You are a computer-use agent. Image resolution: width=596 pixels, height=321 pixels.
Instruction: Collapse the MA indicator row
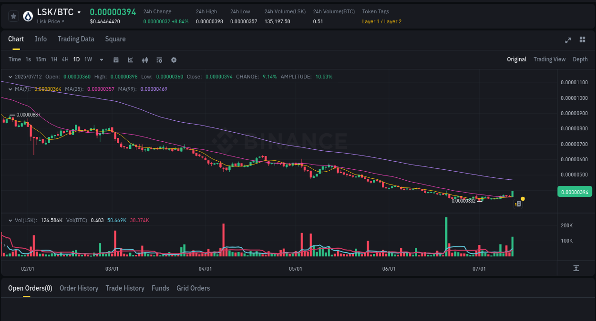[10, 88]
